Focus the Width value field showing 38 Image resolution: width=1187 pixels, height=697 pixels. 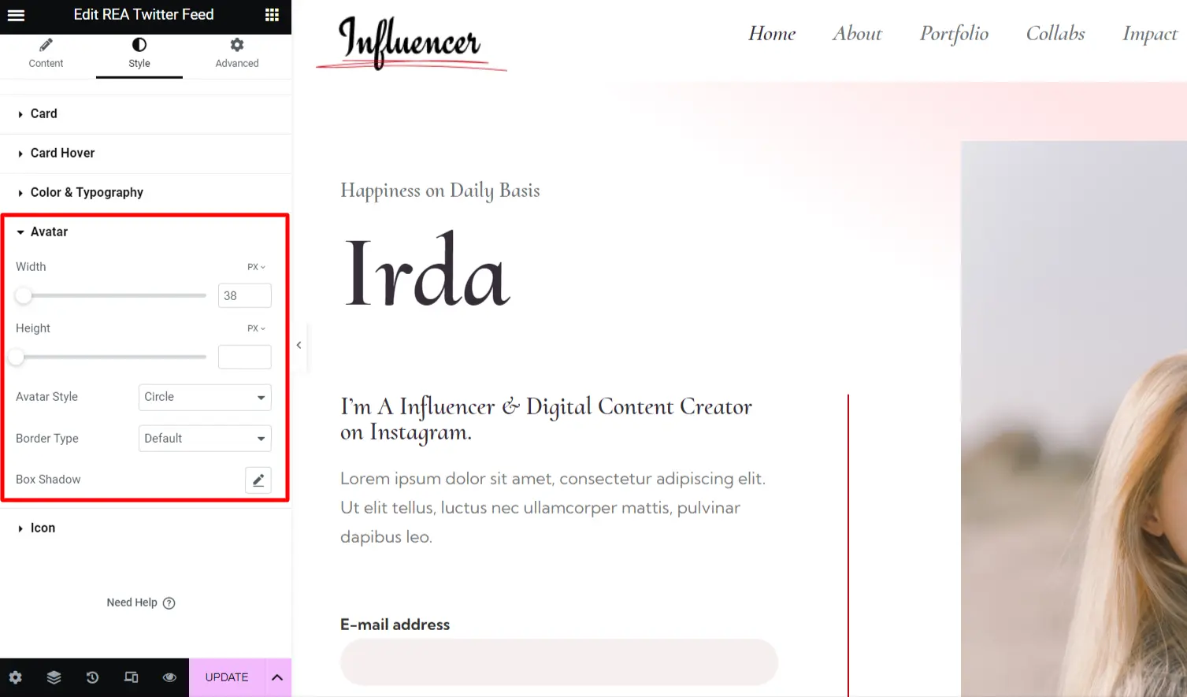[245, 295]
